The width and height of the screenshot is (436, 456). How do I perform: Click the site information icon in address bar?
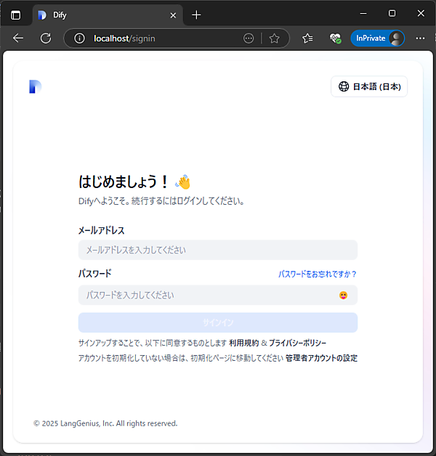pyautogui.click(x=80, y=38)
